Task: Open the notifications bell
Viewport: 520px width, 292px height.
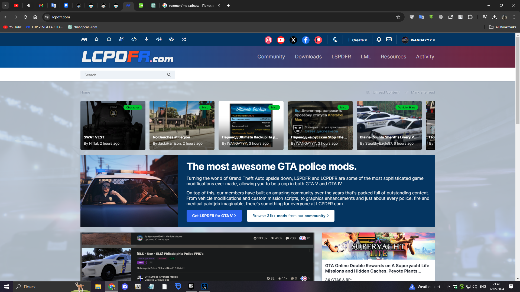Action: [x=379, y=39]
